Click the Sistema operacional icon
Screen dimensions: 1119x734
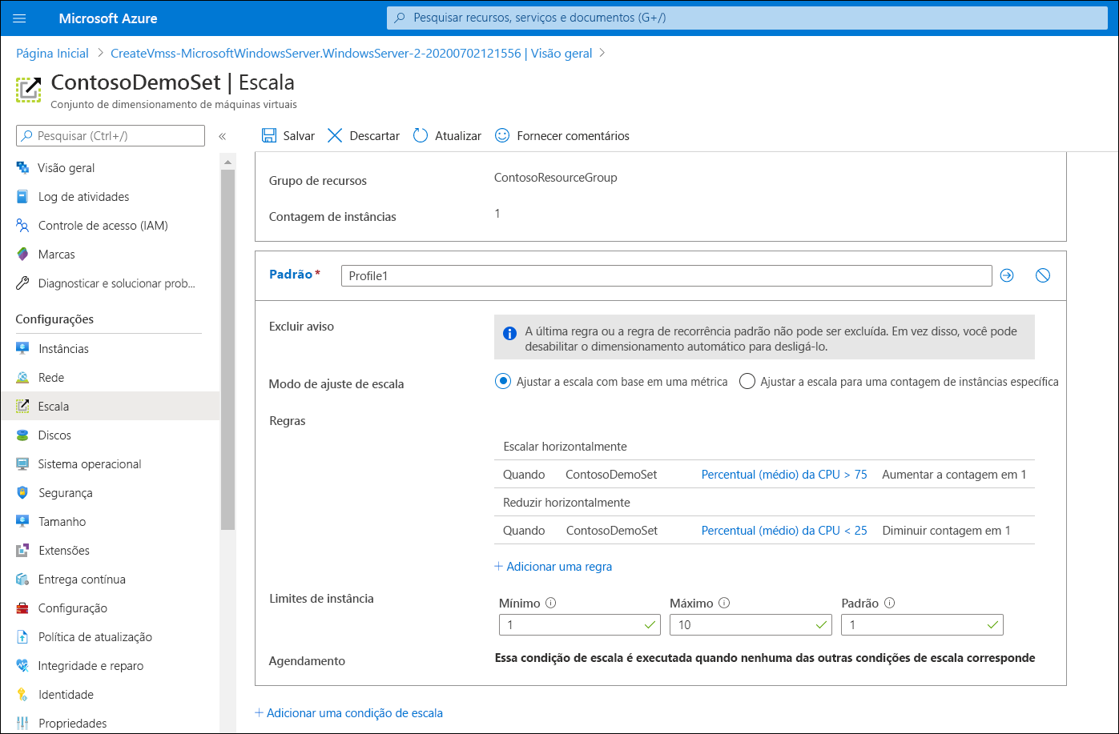pos(22,464)
